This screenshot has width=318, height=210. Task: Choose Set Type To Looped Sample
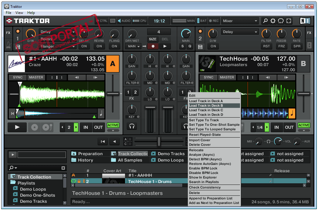[214, 129]
